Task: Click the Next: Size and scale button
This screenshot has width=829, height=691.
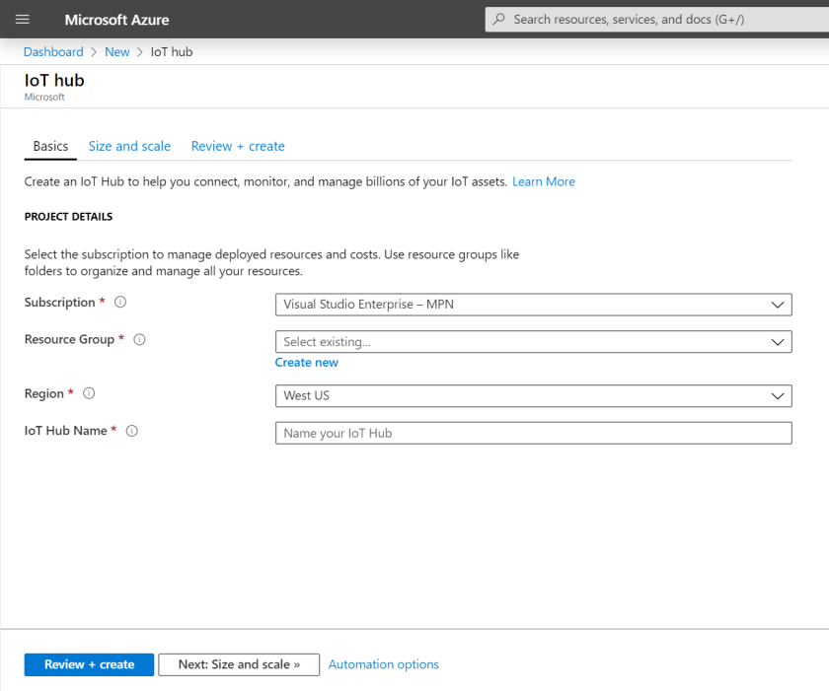Action: click(238, 663)
